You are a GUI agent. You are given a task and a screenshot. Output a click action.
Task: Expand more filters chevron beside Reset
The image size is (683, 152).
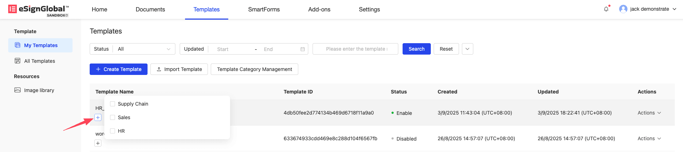pos(467,49)
